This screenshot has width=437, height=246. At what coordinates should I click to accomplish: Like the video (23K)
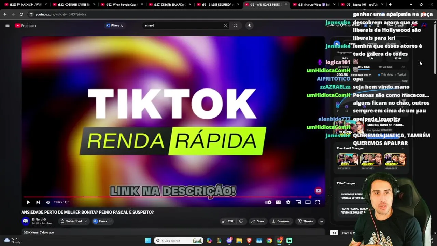[x=228, y=221]
